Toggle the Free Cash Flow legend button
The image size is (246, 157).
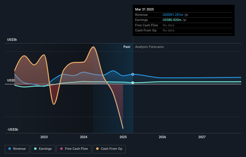(x=74, y=149)
